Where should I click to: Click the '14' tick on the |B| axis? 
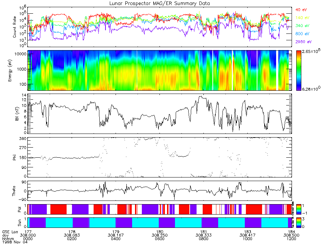(x=24, y=95)
